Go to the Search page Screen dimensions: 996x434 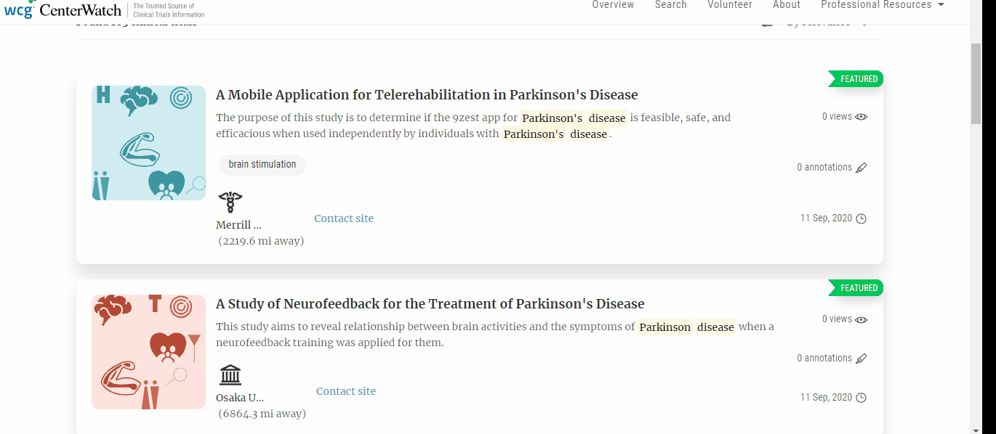coord(670,5)
